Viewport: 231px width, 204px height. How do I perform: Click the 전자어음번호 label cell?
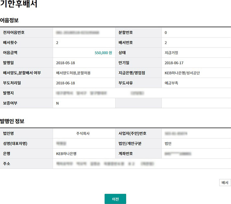(14, 33)
